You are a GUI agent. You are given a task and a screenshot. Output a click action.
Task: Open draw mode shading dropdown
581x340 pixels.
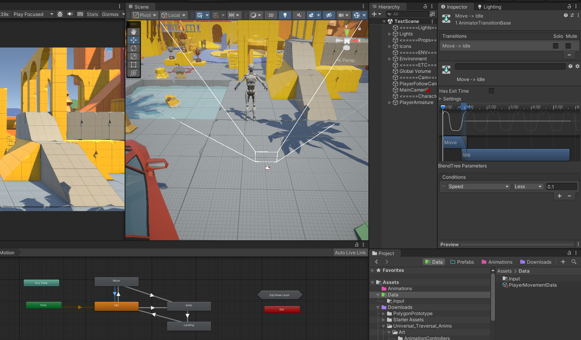point(255,15)
